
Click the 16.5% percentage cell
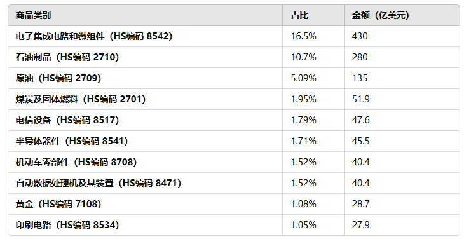313,36
